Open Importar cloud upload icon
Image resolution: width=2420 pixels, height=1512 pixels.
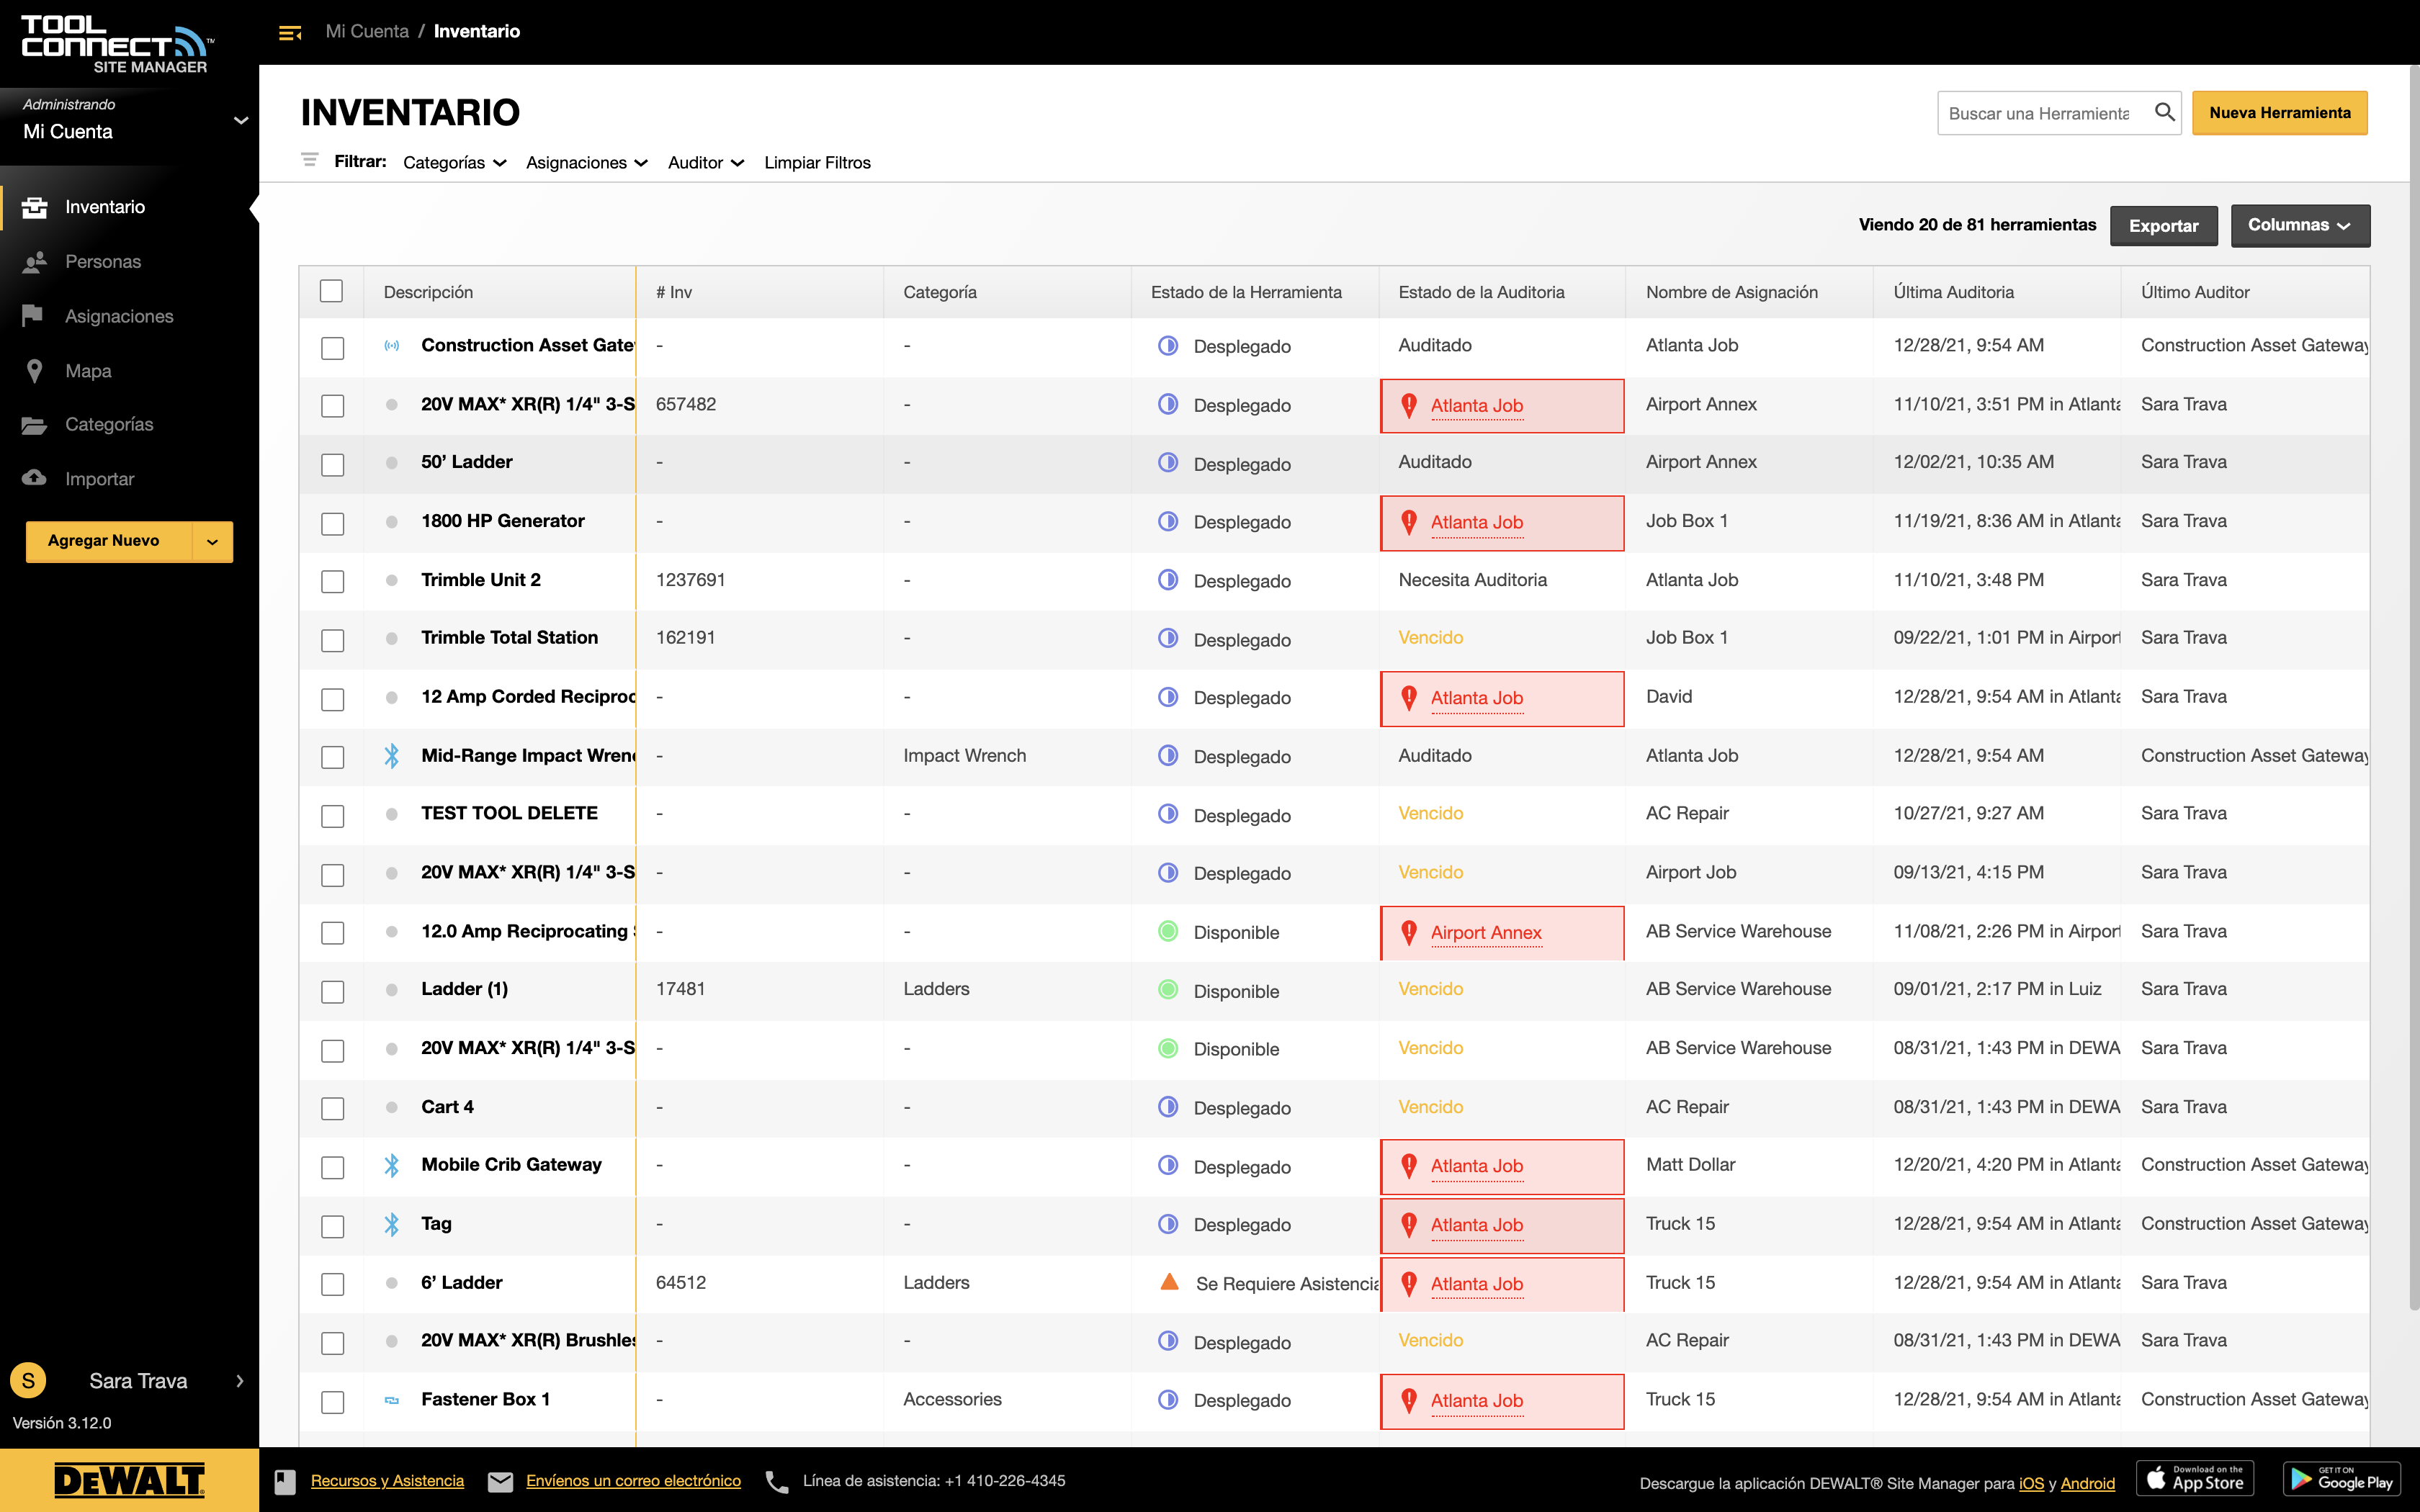[34, 478]
